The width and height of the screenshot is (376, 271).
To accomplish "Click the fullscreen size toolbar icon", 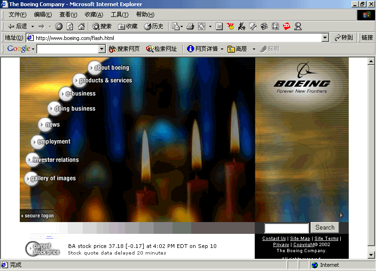I will (202, 26).
